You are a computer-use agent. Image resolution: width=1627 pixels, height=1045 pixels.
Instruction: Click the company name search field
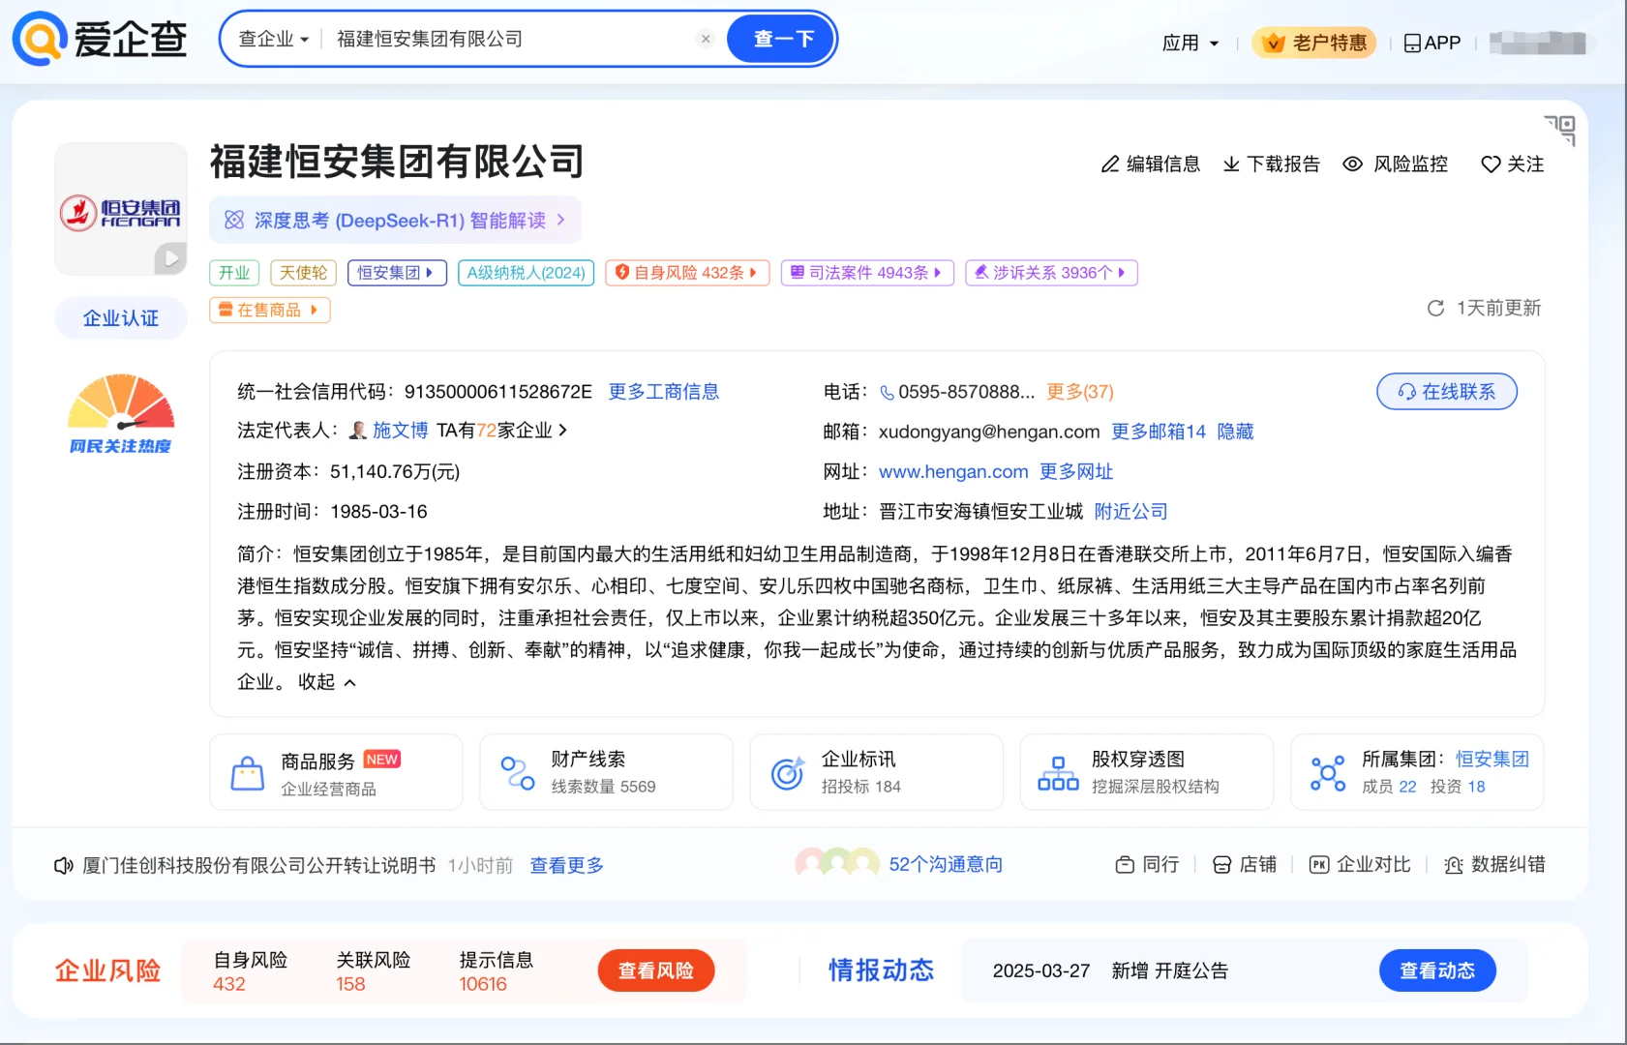[x=511, y=39]
